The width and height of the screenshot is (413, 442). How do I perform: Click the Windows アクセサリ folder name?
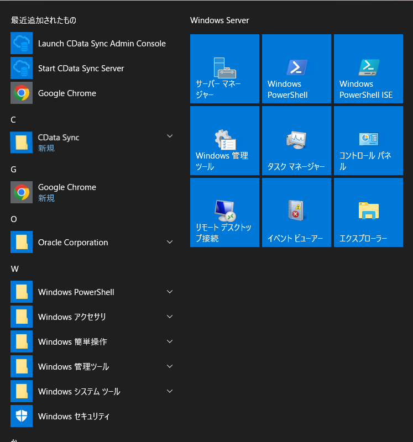(72, 317)
